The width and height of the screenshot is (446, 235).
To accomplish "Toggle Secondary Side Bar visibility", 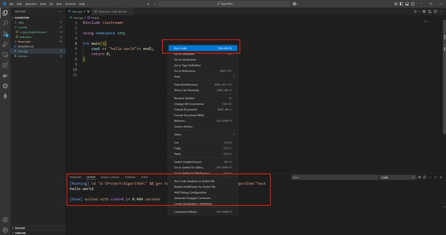I will click(x=413, y=4).
